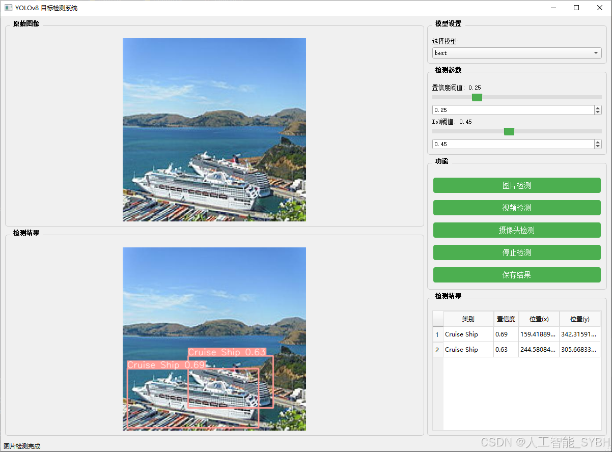Click the confidence threshold field showing 0.25

point(513,110)
